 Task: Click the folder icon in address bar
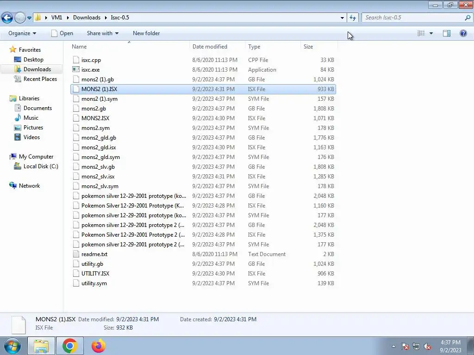37,18
